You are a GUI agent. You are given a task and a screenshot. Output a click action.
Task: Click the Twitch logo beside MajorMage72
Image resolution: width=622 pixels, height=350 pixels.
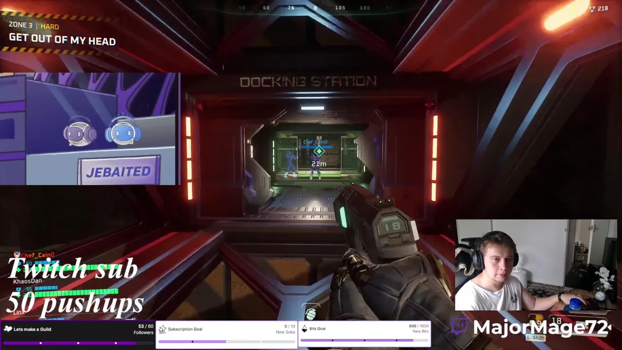460,326
